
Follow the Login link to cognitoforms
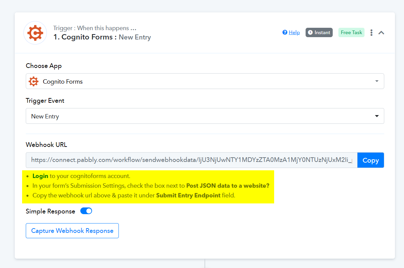point(40,176)
